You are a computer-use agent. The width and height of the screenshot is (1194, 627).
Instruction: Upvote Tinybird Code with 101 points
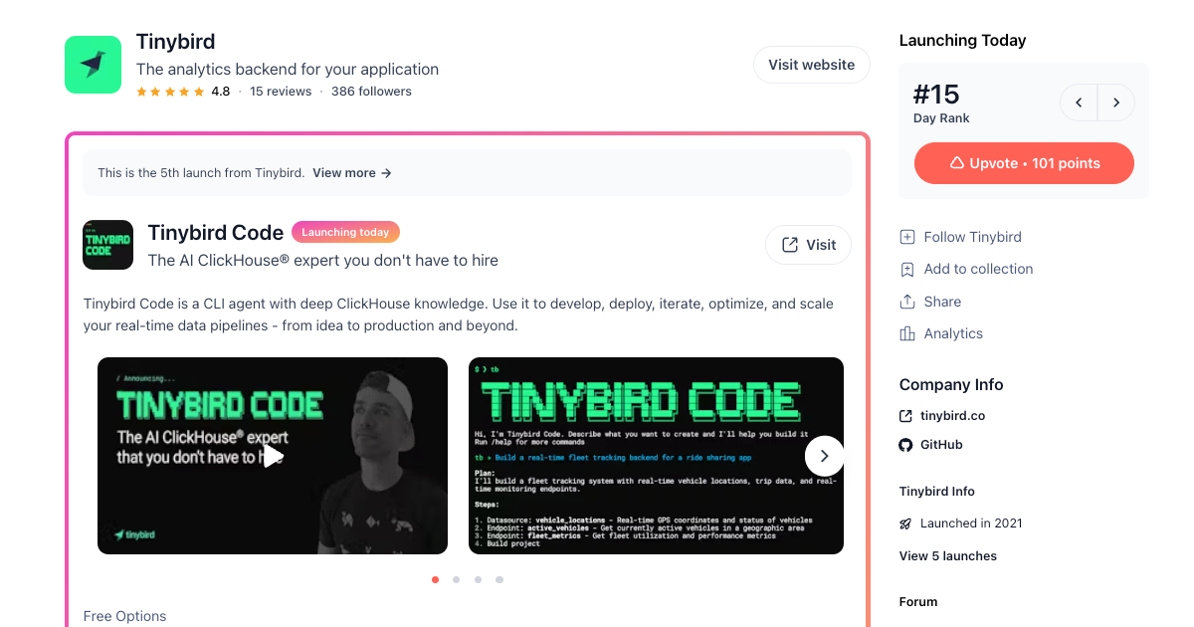(x=1024, y=163)
